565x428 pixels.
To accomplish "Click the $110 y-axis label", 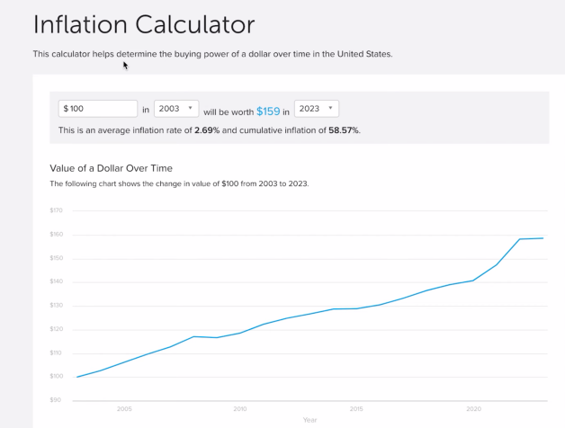I will (56, 352).
